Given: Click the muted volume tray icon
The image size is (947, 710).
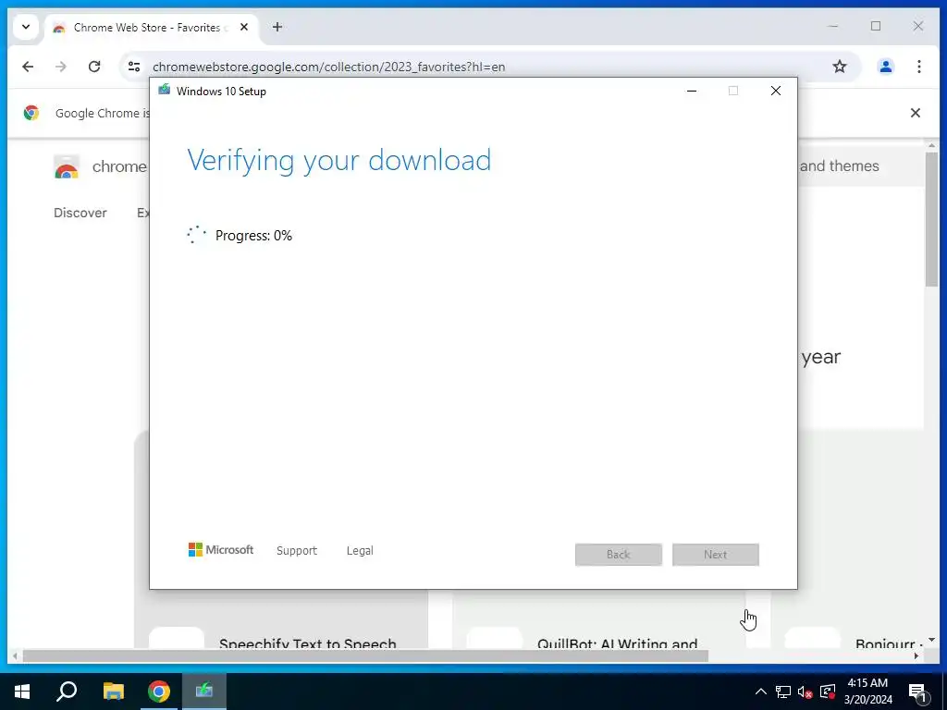Looking at the screenshot, I should coord(806,692).
